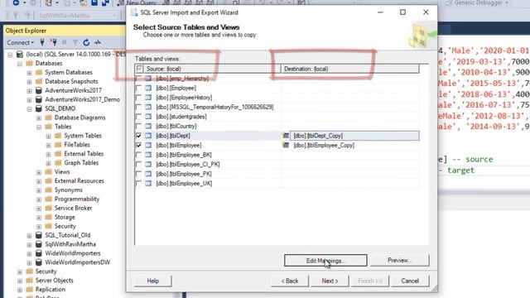Uncheck the [dbo].[tblDept] table checkbox

[138, 136]
